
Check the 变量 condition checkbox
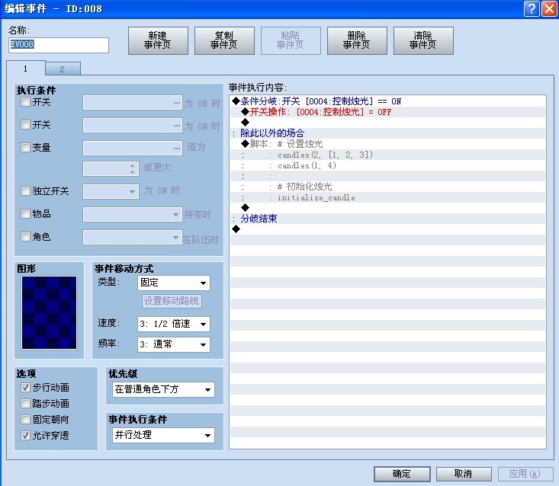tap(25, 148)
